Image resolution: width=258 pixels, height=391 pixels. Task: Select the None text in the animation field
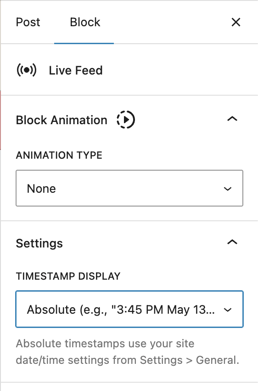point(41,189)
